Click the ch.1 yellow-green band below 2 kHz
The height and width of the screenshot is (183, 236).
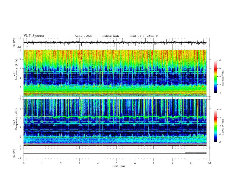click(115, 89)
